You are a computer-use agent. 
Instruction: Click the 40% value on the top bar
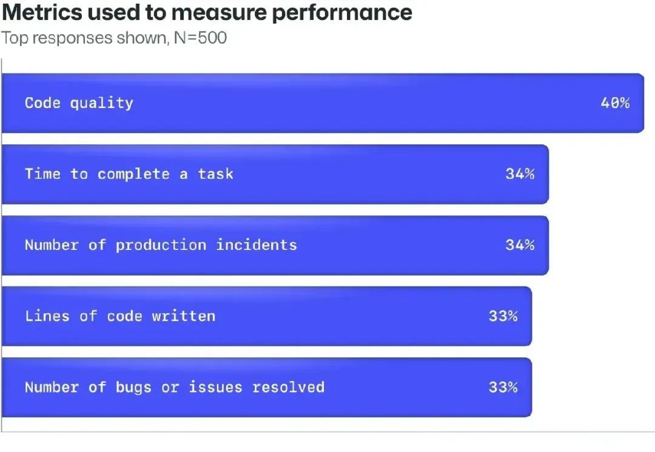pos(615,103)
